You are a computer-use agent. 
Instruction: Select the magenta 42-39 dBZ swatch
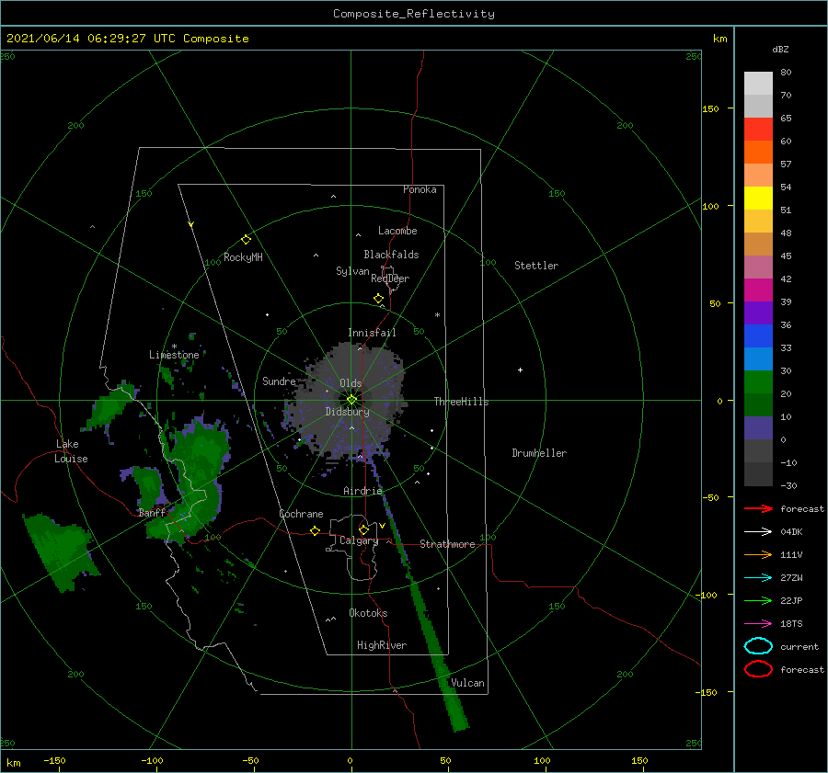(758, 290)
